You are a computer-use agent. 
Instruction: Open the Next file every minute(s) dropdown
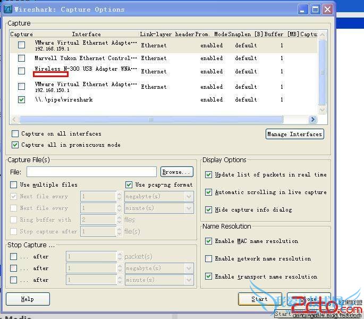[x=159, y=208]
